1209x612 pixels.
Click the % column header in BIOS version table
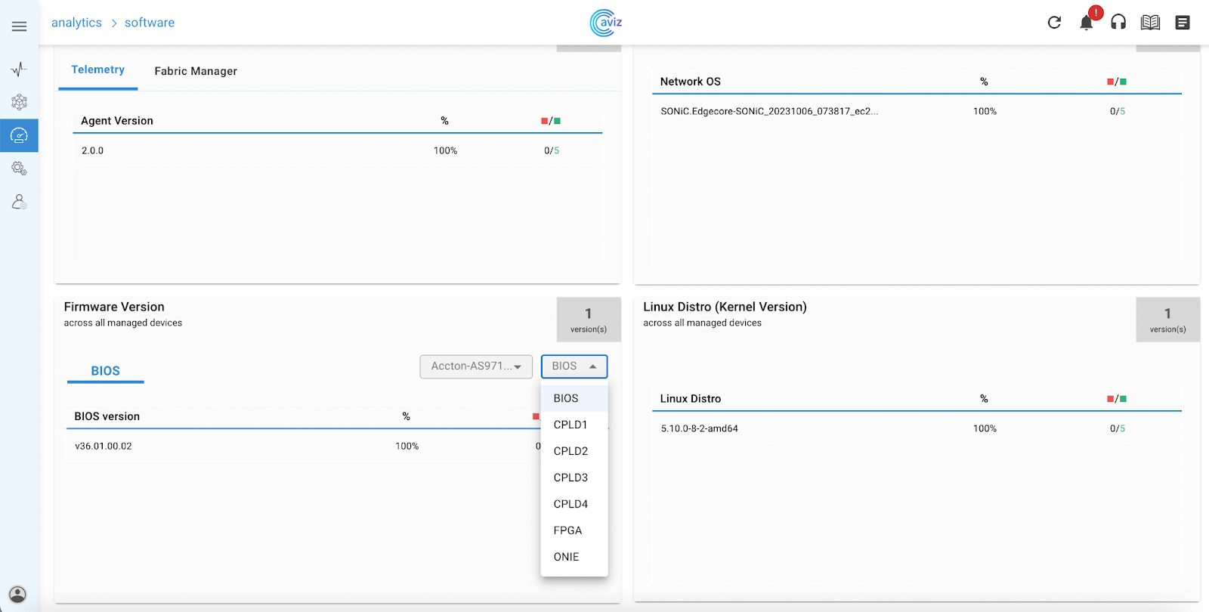(x=407, y=416)
